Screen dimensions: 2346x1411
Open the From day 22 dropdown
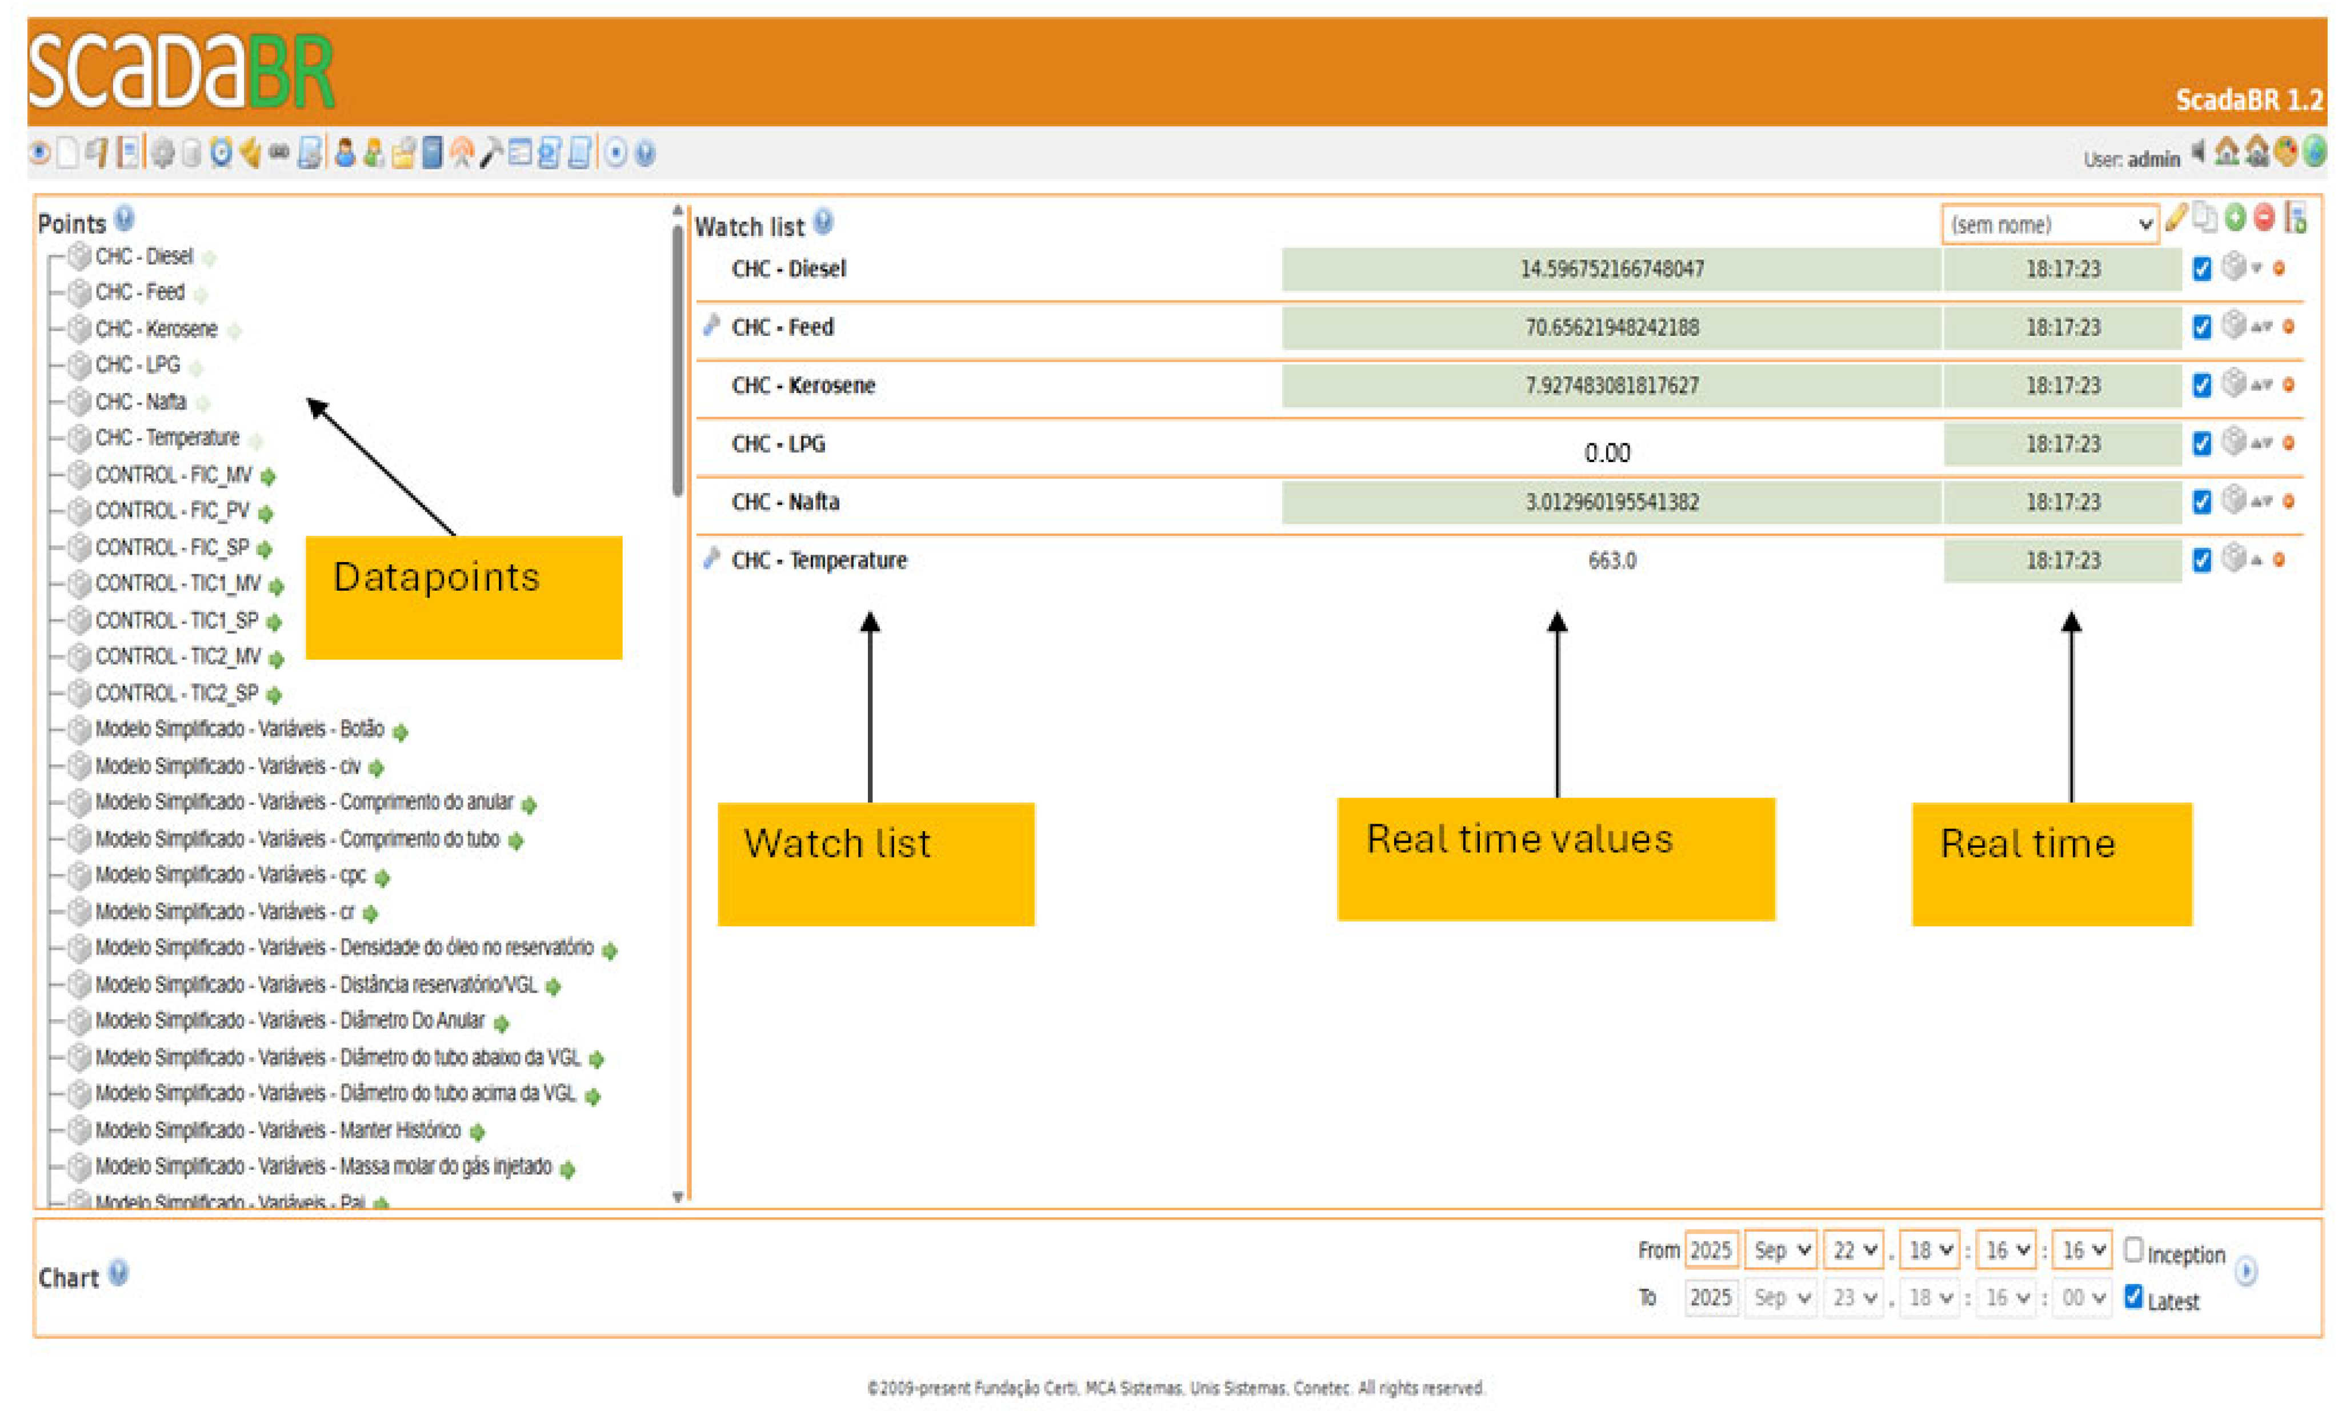[1855, 1250]
